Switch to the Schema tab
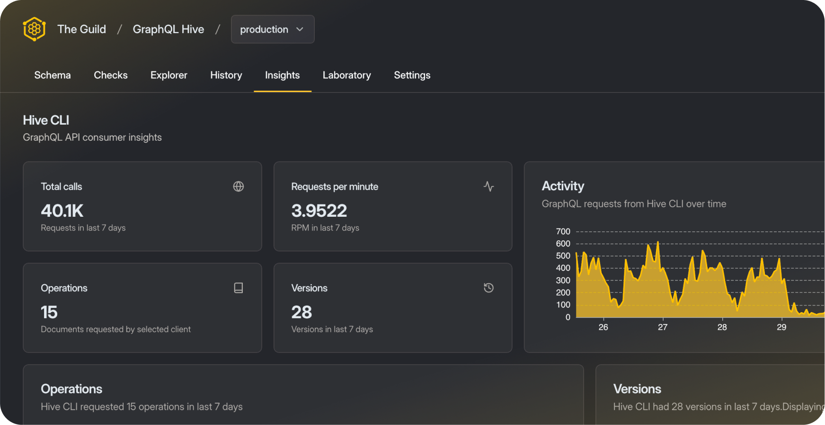825x425 pixels. click(x=52, y=75)
